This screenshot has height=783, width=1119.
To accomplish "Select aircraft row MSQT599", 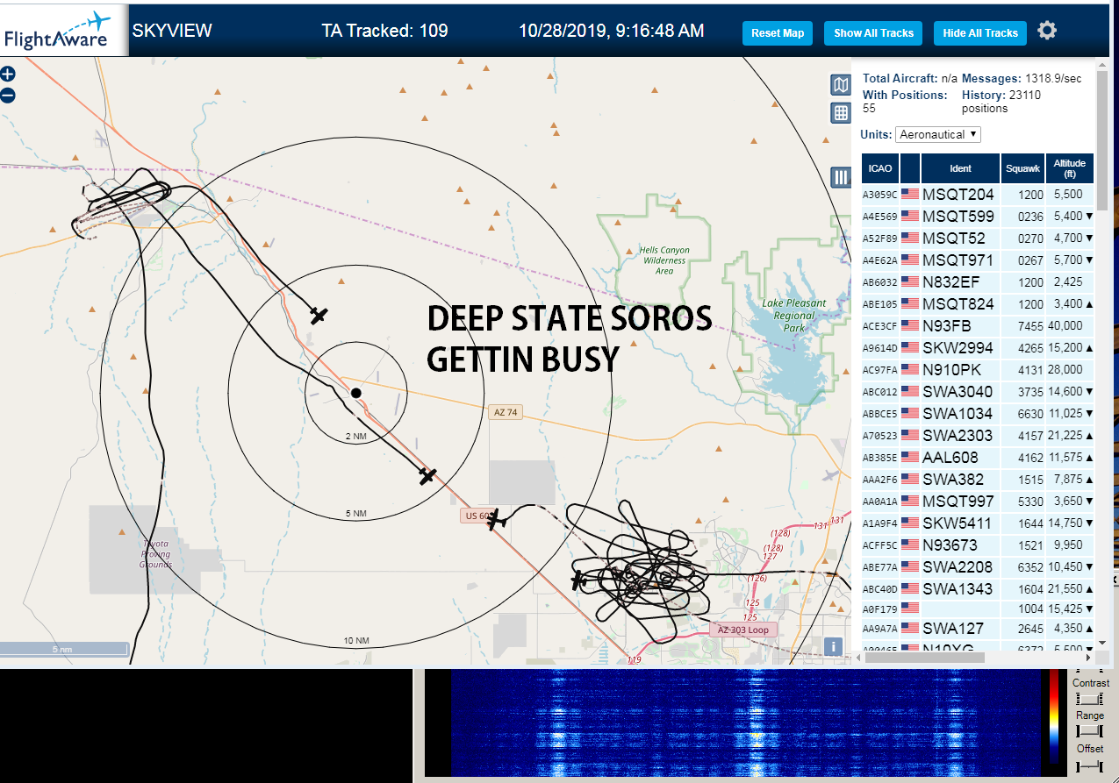I will tap(978, 217).
